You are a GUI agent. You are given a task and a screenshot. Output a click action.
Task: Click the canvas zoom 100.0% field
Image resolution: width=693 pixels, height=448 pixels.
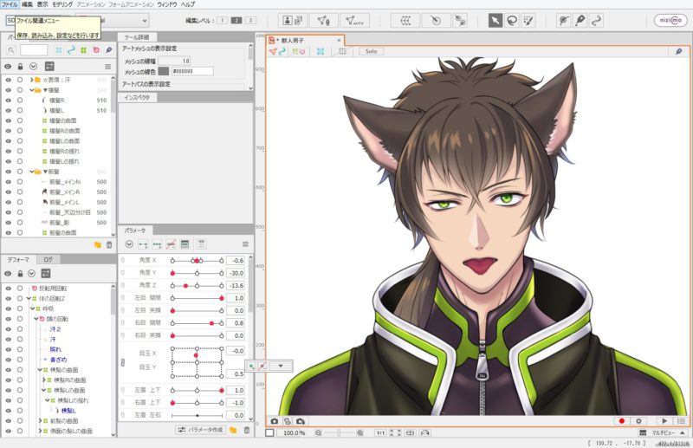[x=294, y=433]
